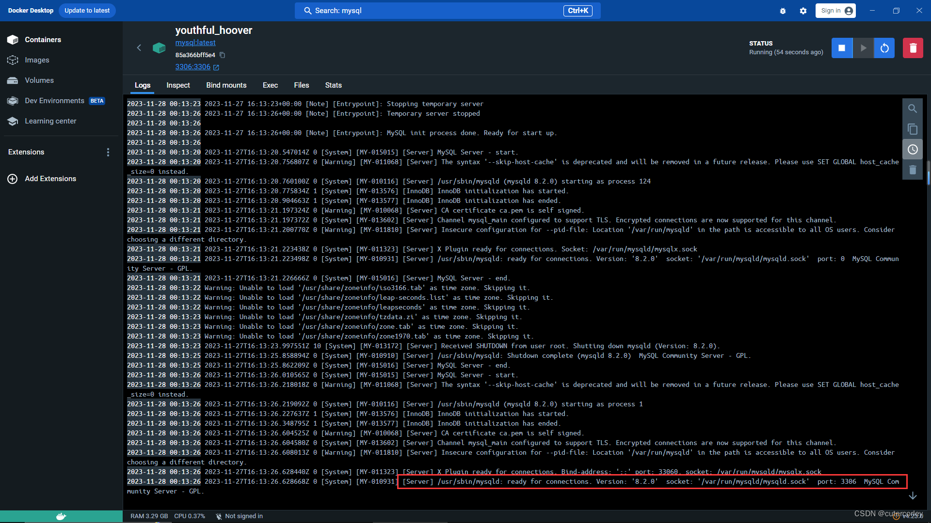This screenshot has width=931, height=523.
Task: Jump to bottom of logs arrow
Action: pos(913,496)
